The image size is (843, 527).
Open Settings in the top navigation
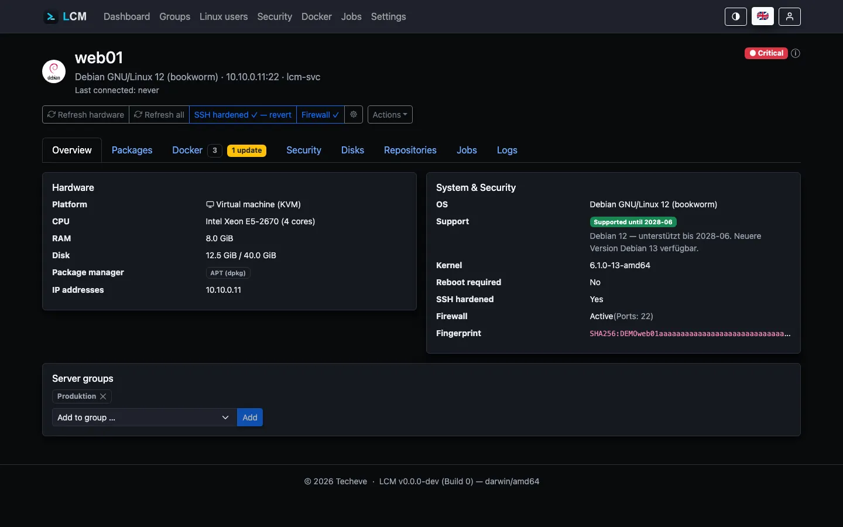coord(388,16)
